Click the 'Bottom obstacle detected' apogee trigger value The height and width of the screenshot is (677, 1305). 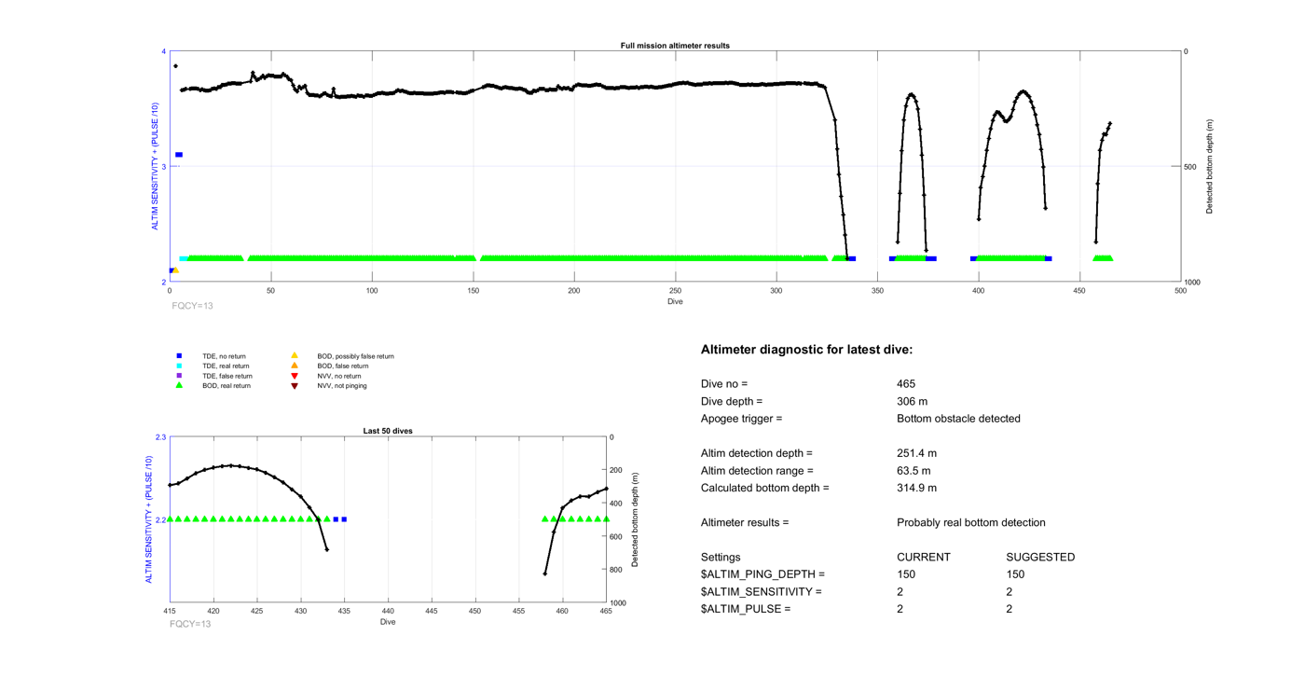pyautogui.click(x=958, y=419)
